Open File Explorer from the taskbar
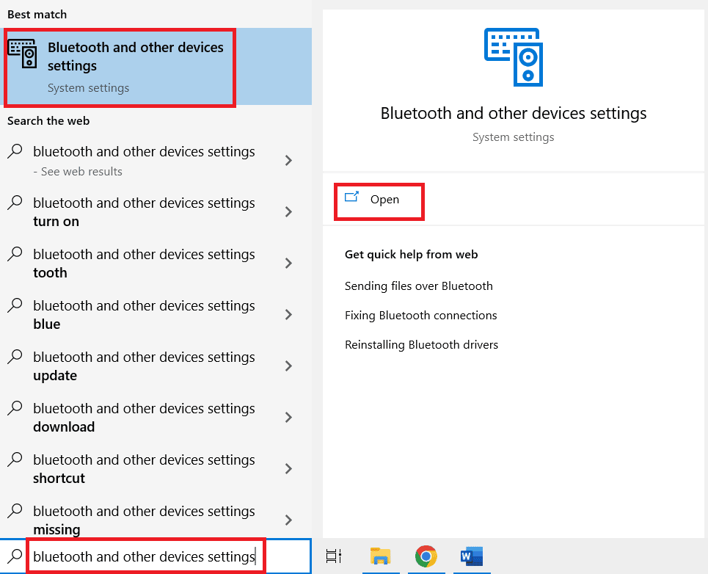The height and width of the screenshot is (574, 708). tap(381, 556)
